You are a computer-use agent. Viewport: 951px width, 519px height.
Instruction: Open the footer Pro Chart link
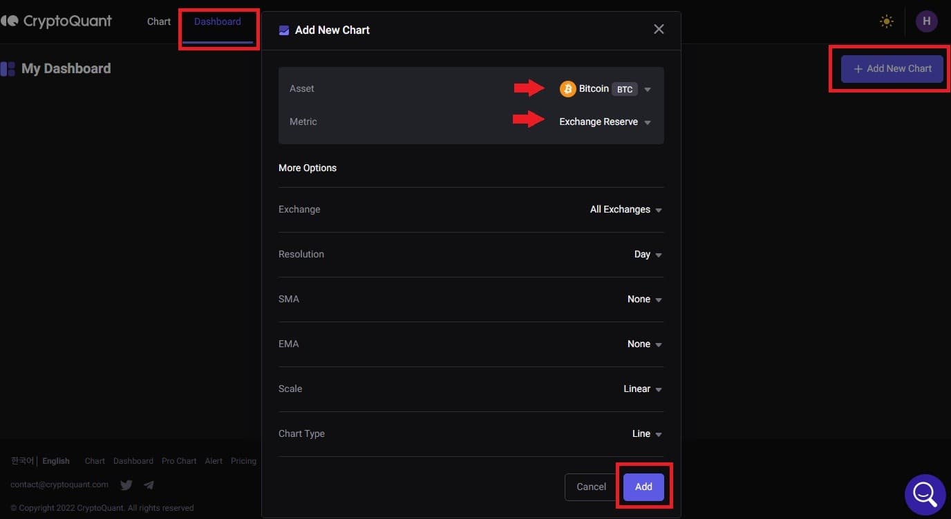179,461
